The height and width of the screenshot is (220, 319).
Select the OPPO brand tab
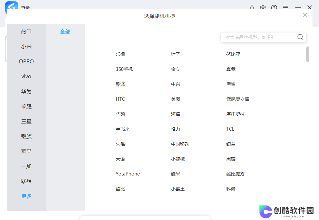click(x=26, y=61)
